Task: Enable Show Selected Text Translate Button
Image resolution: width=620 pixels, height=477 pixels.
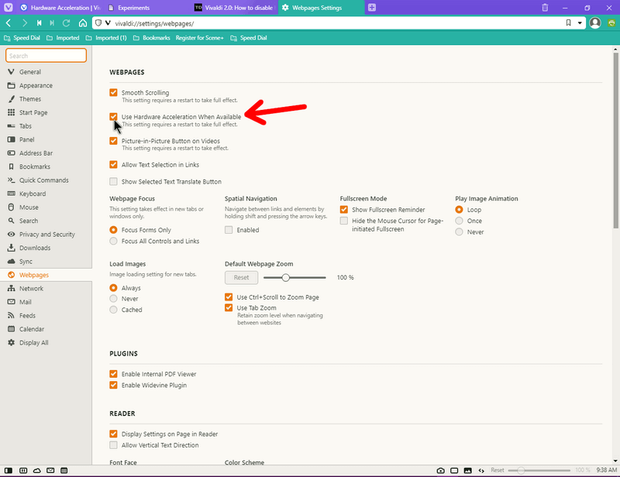Action: [113, 181]
